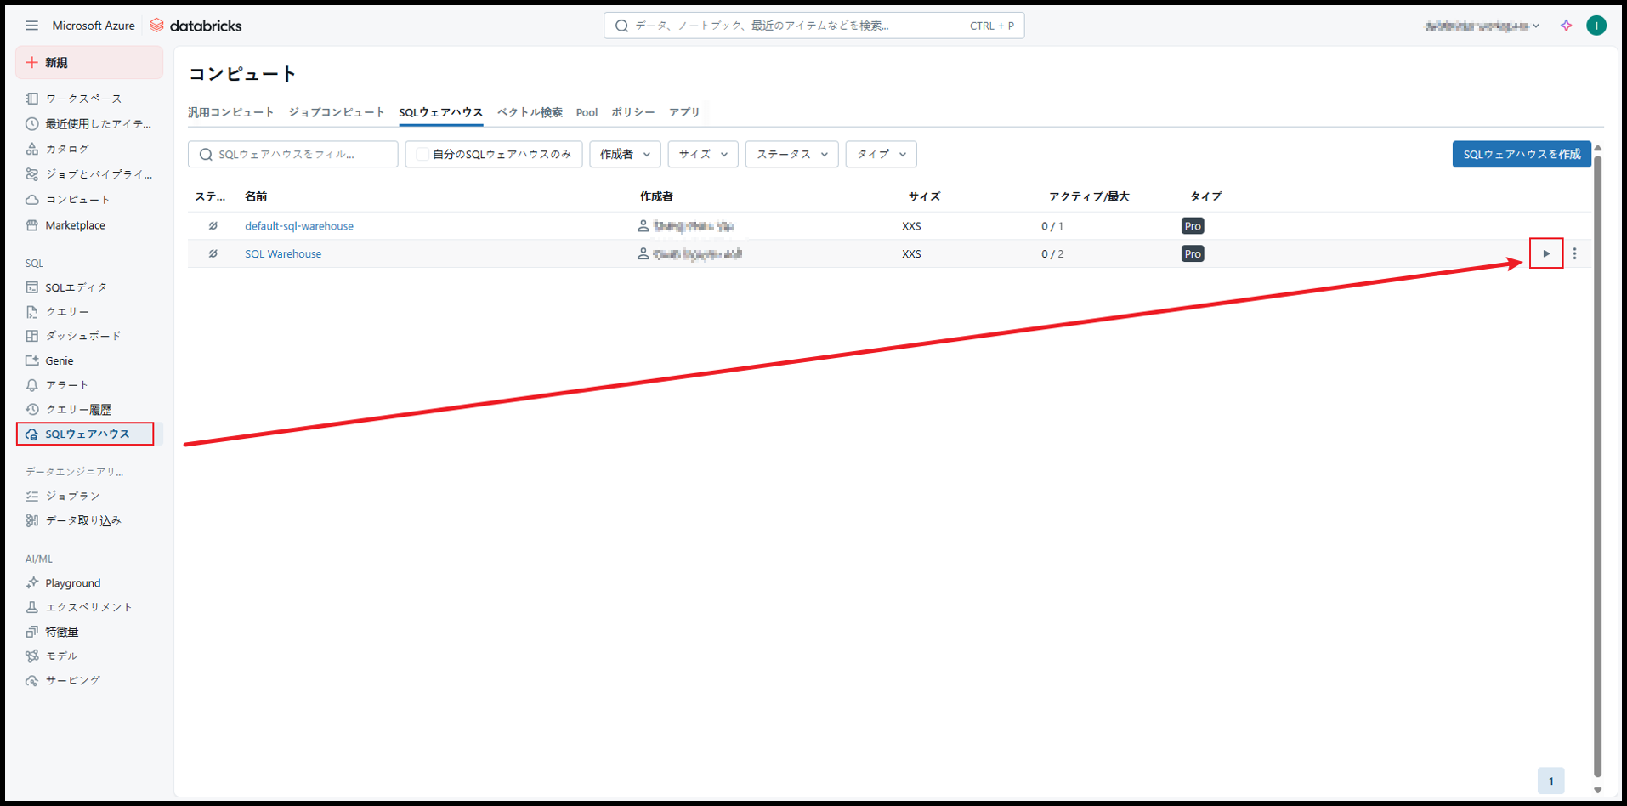Select the SQLウェアハウス tab
Screen dimensions: 1627x806
(441, 112)
